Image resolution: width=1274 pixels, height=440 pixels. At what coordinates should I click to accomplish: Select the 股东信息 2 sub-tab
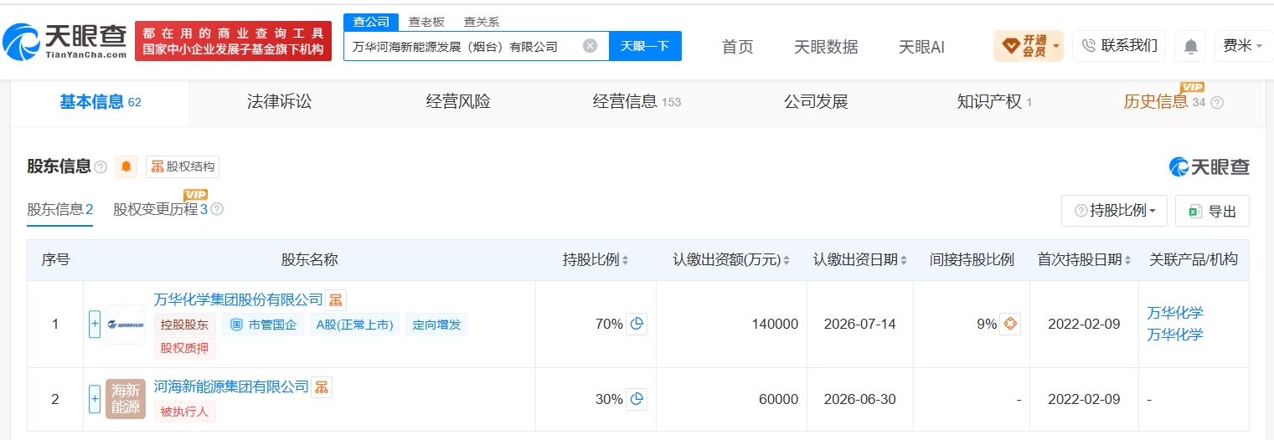coord(59,209)
